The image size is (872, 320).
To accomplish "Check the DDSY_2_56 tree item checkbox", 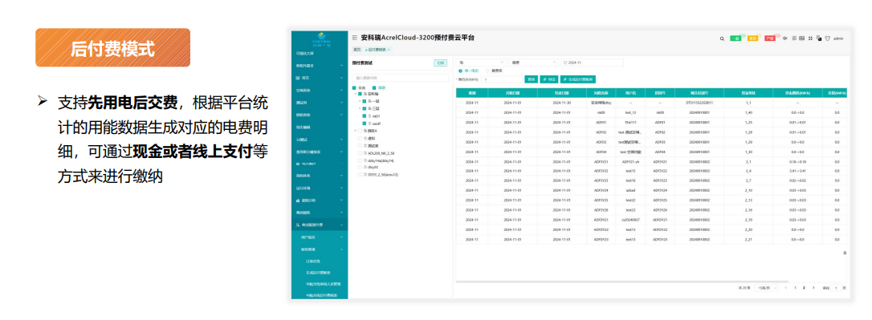I will (360, 174).
